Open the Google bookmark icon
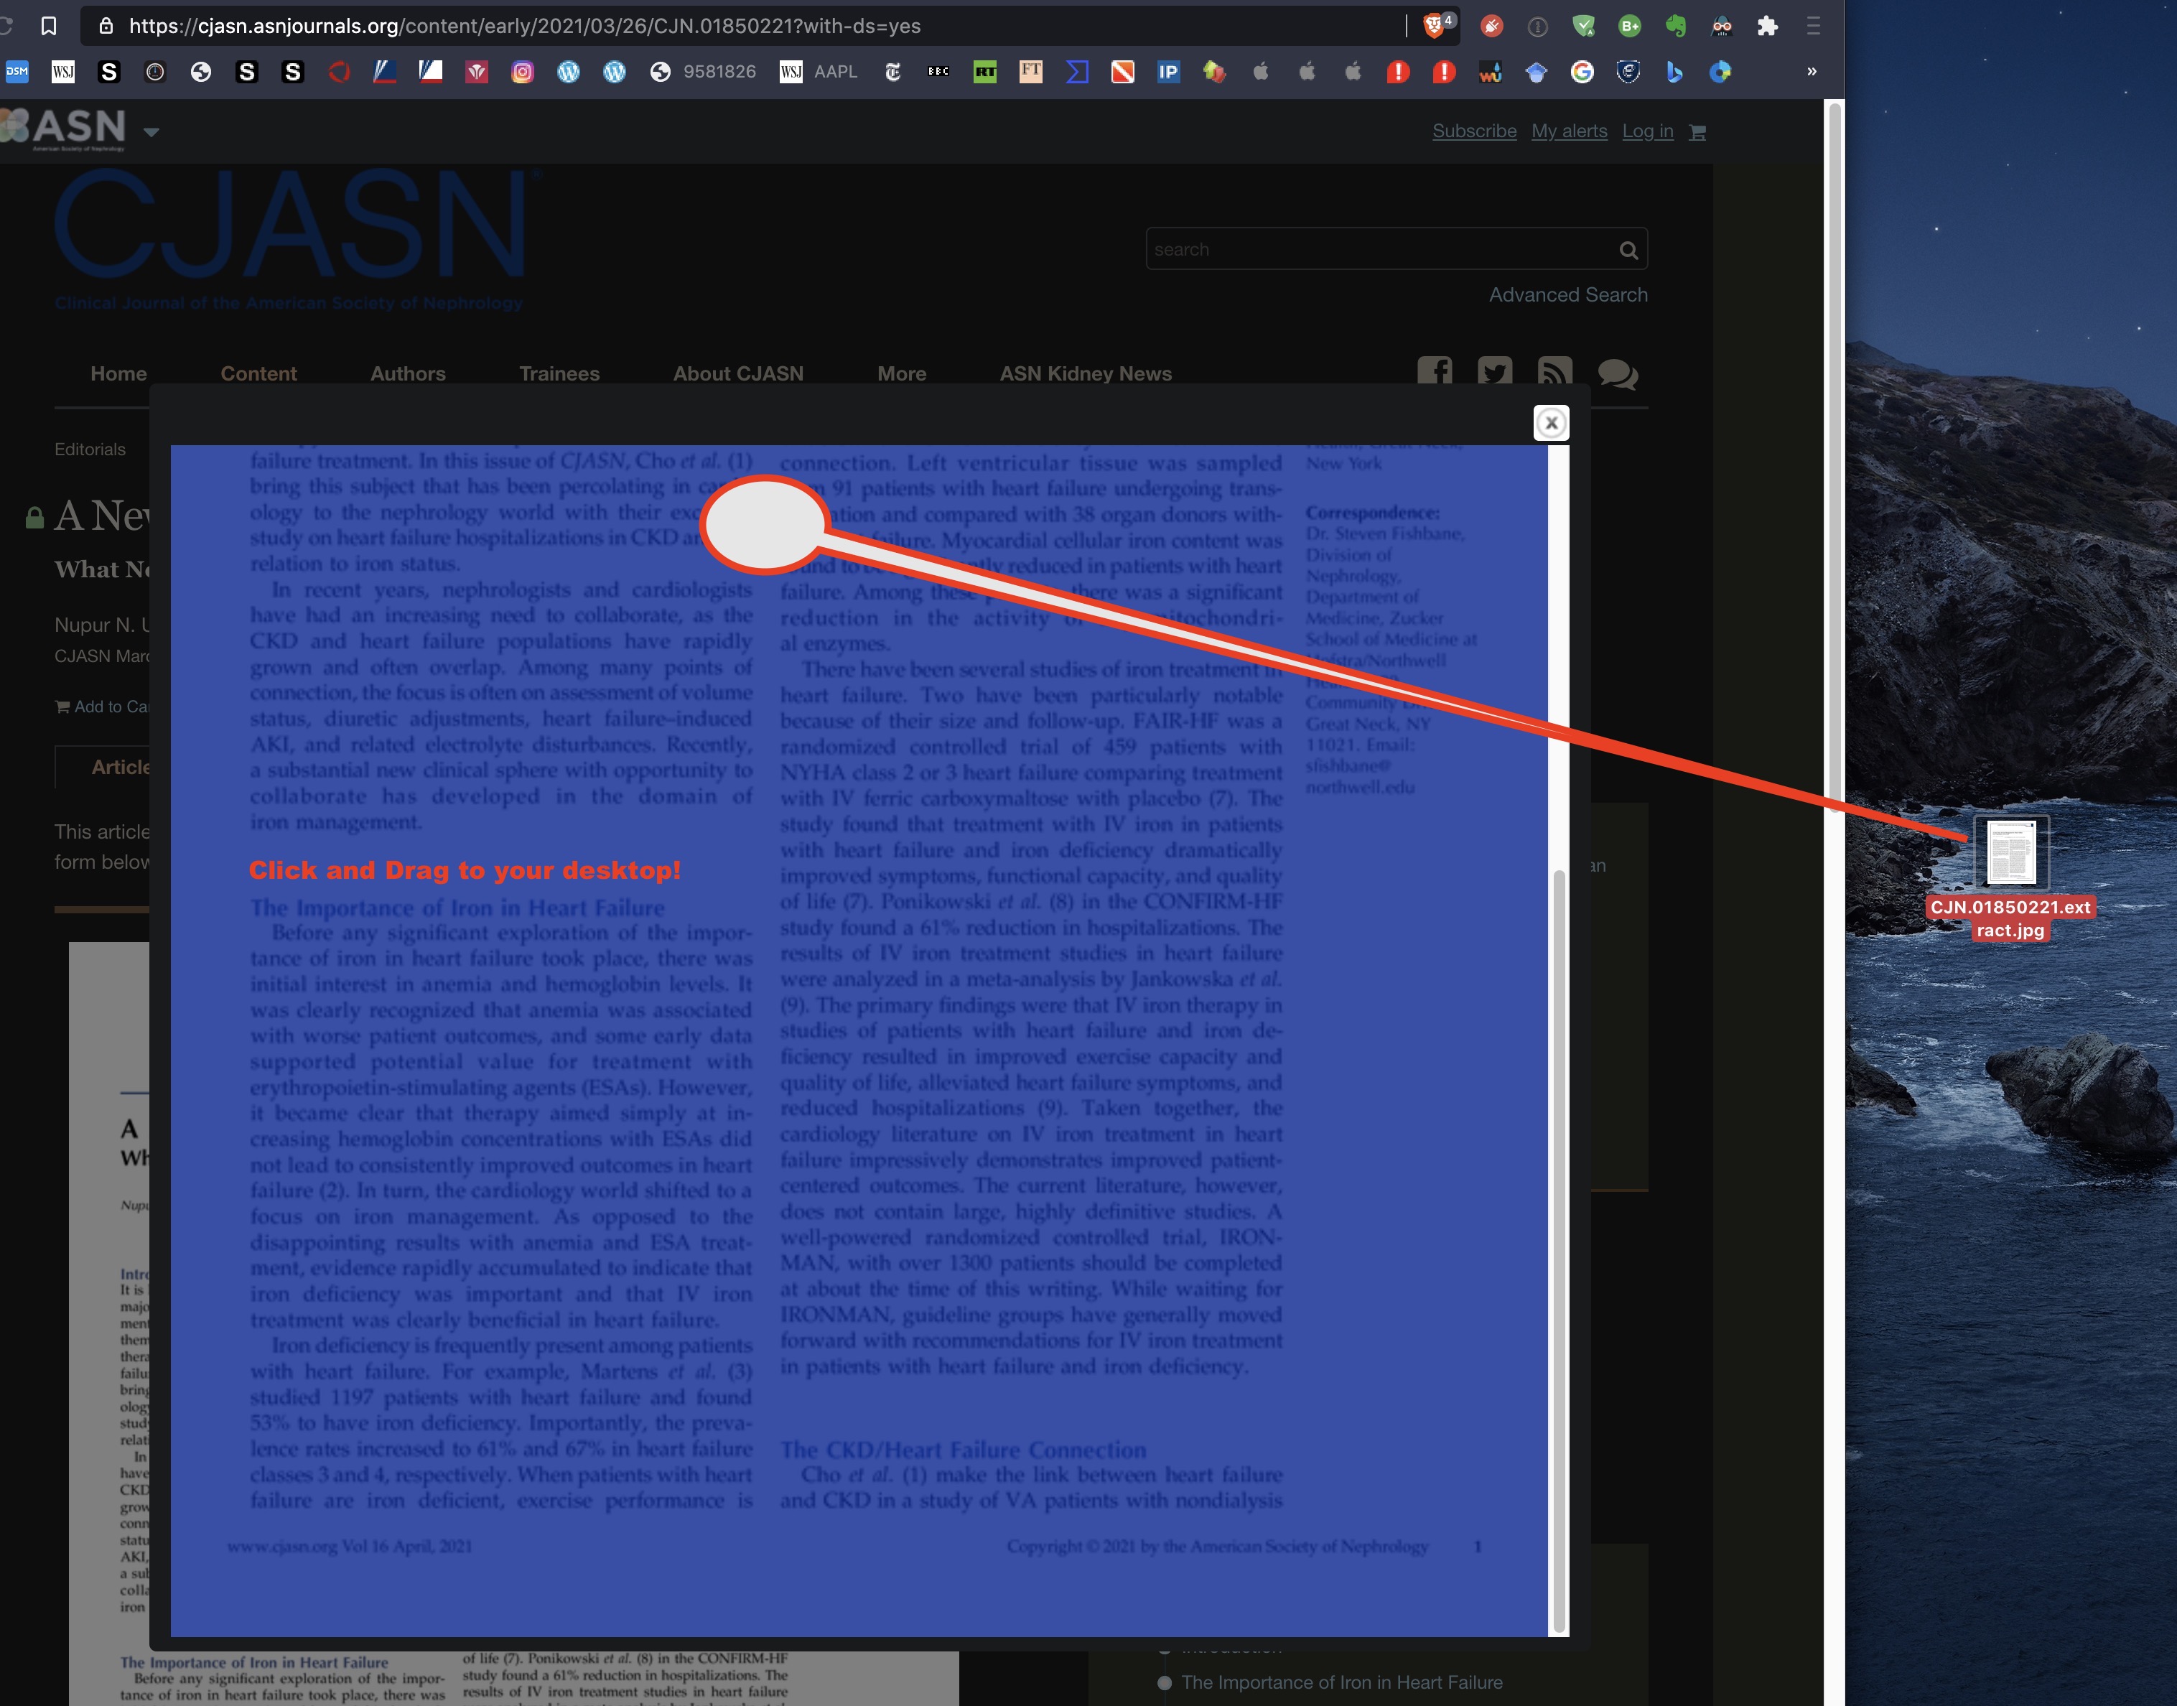The height and width of the screenshot is (1706, 2177). (1582, 72)
